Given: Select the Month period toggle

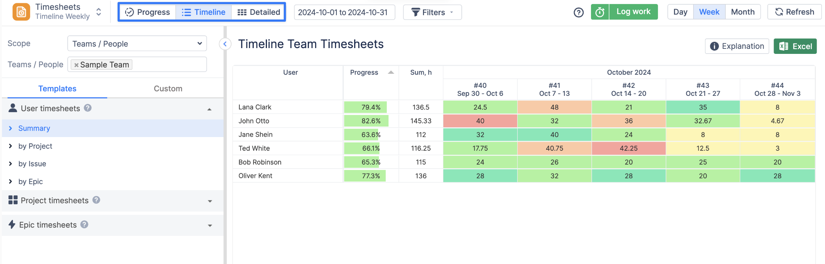Looking at the screenshot, I should pyautogui.click(x=742, y=12).
